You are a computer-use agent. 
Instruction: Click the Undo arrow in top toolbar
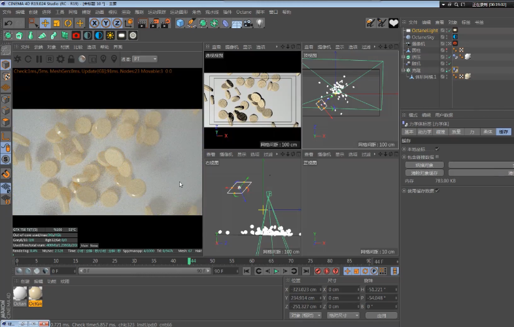coord(9,23)
